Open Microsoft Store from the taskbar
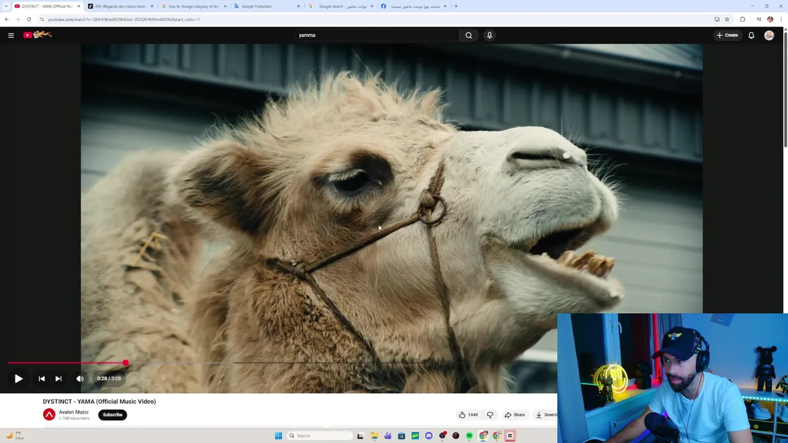The height and width of the screenshot is (443, 788). coord(401,436)
